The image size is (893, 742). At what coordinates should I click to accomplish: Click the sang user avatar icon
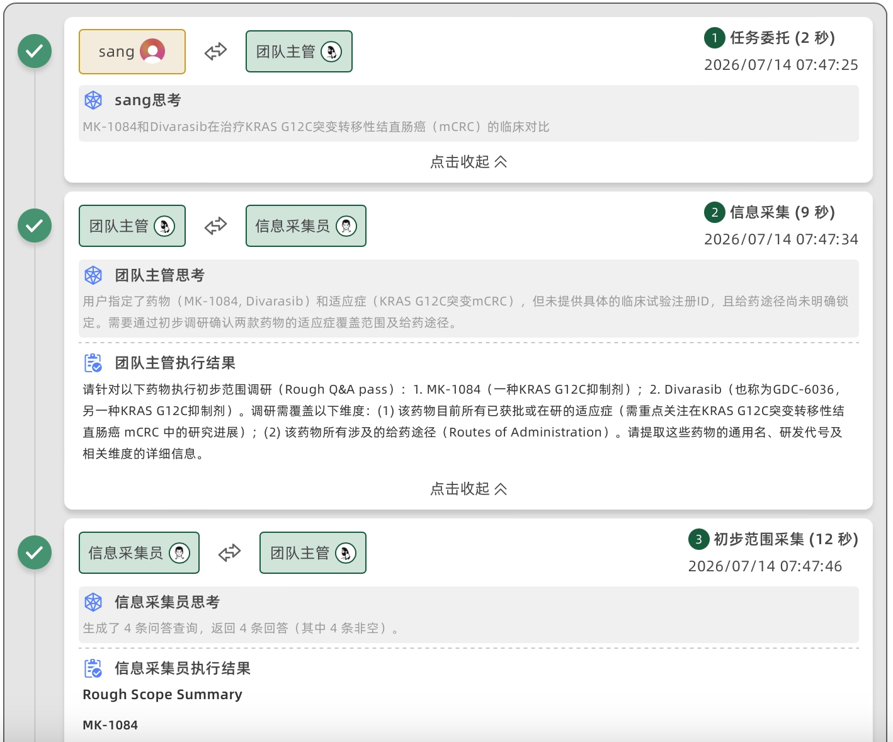[x=152, y=52]
